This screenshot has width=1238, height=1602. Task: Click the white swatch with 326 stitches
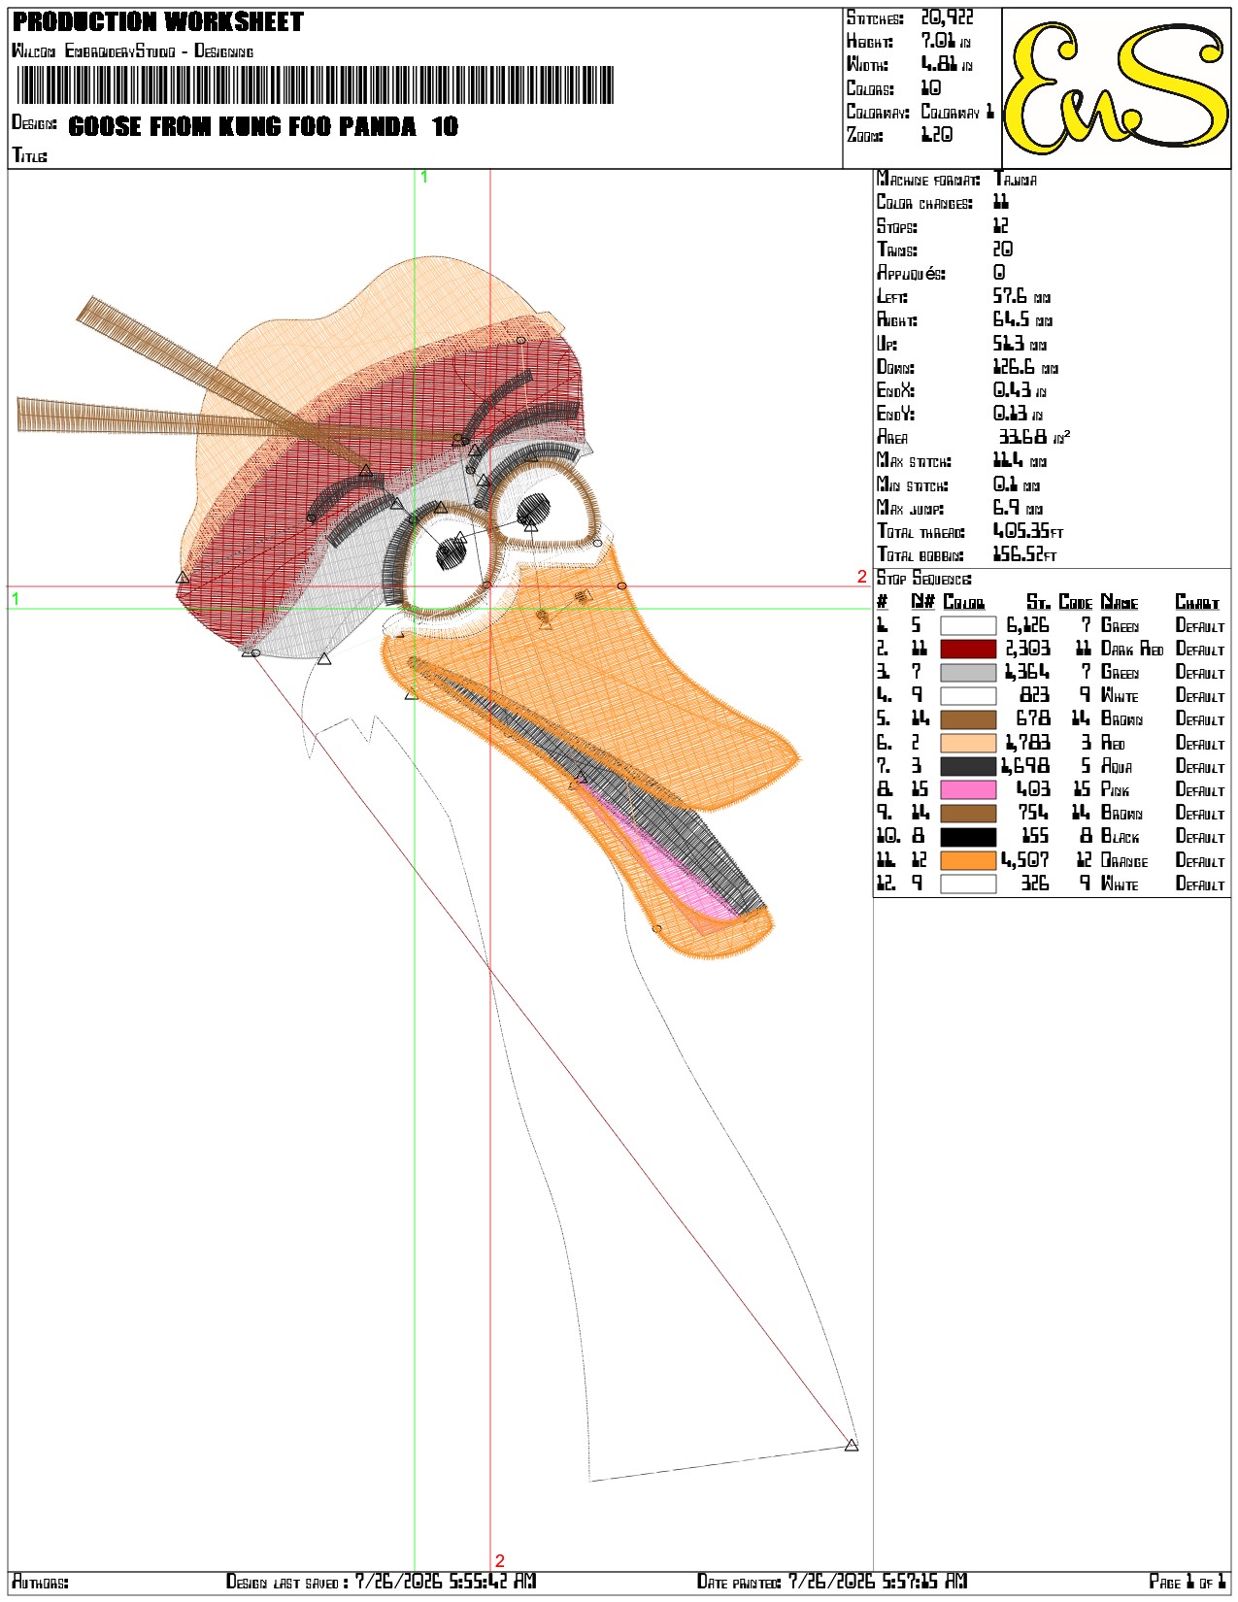968,884
